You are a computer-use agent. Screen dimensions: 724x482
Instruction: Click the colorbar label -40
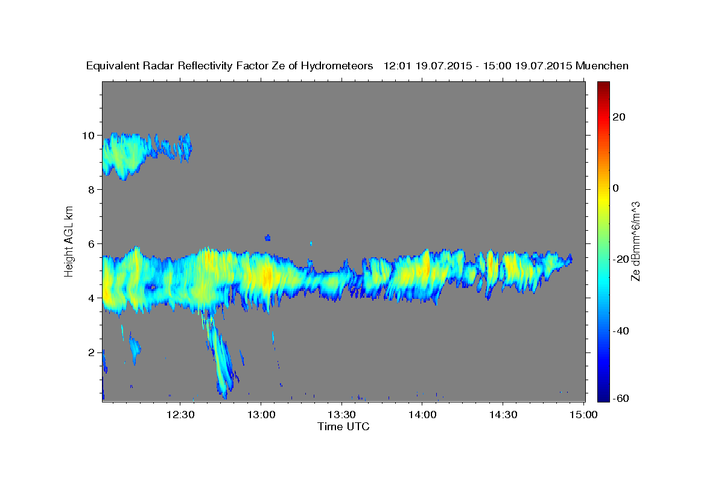[x=620, y=331]
